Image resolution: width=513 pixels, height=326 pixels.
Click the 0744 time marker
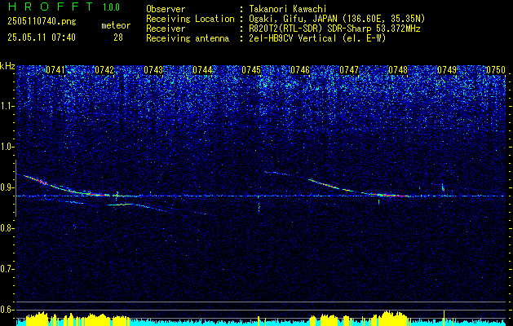pos(202,70)
